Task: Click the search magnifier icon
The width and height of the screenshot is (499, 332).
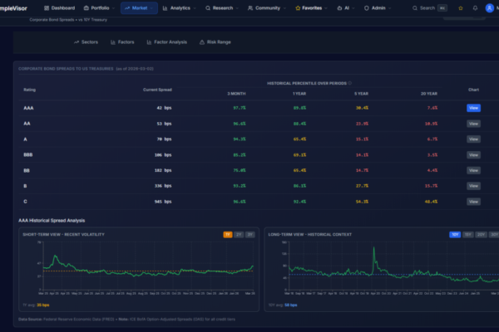Action: (x=416, y=8)
